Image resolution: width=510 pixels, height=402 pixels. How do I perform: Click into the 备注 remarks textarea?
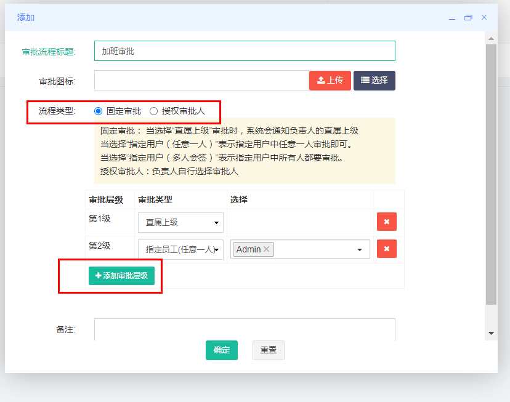pyautogui.click(x=245, y=329)
